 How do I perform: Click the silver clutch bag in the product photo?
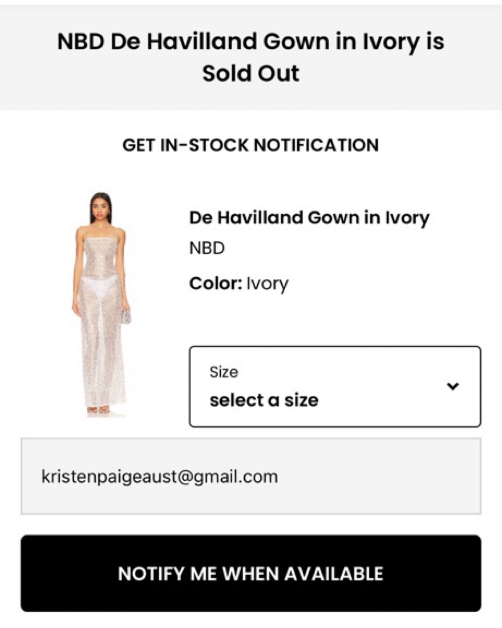(125, 315)
